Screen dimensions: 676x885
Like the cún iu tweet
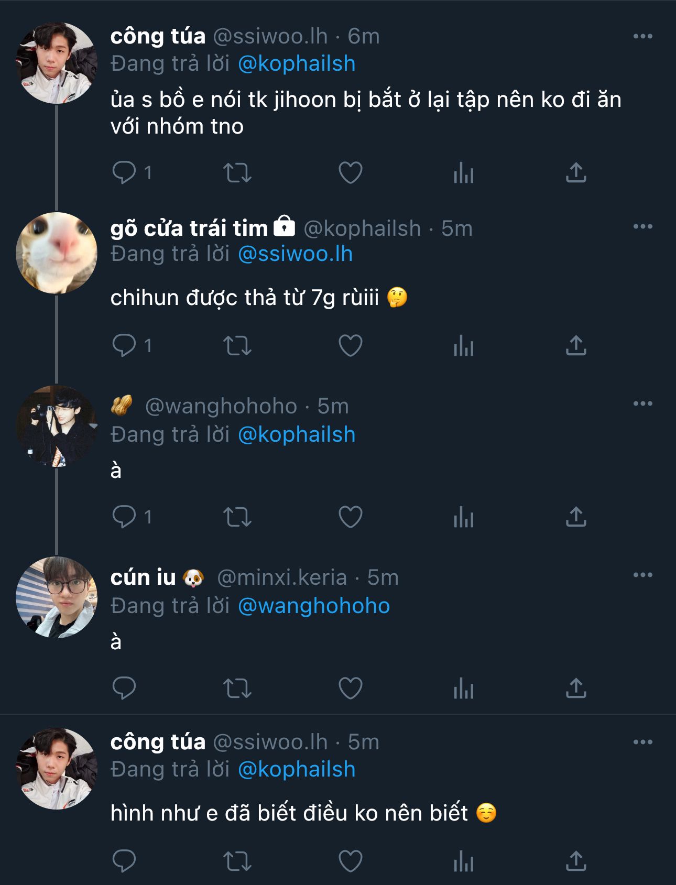coord(350,688)
